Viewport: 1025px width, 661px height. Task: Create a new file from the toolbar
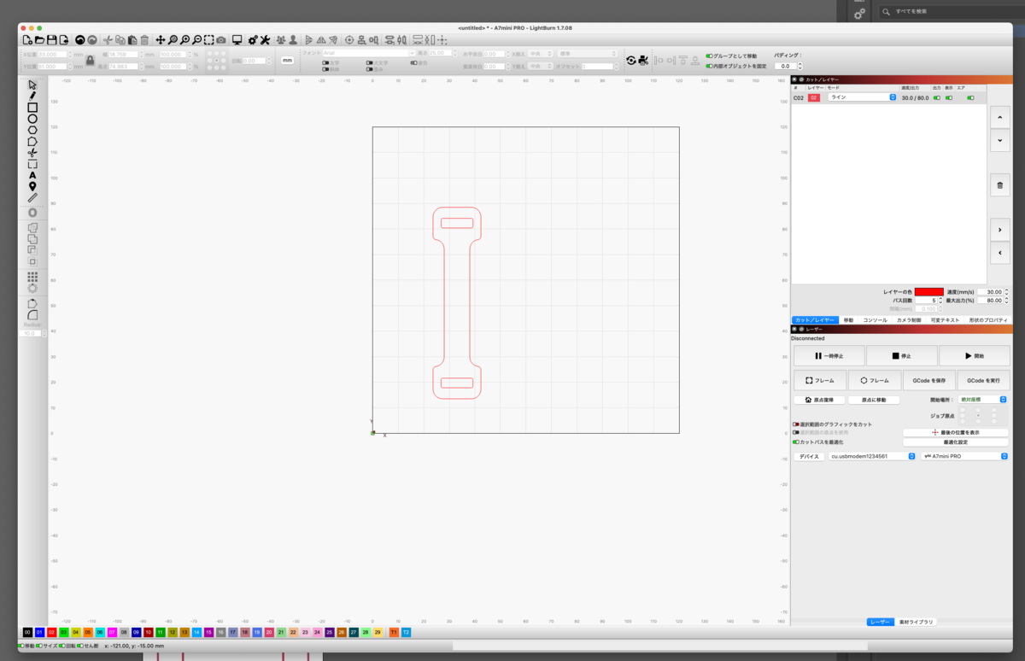tap(27, 39)
